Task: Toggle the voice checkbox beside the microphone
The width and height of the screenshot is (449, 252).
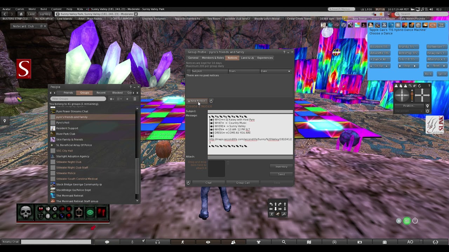Action: (x=143, y=241)
